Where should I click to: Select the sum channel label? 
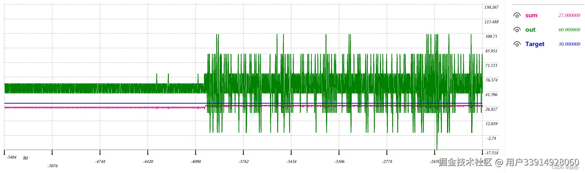click(531, 15)
